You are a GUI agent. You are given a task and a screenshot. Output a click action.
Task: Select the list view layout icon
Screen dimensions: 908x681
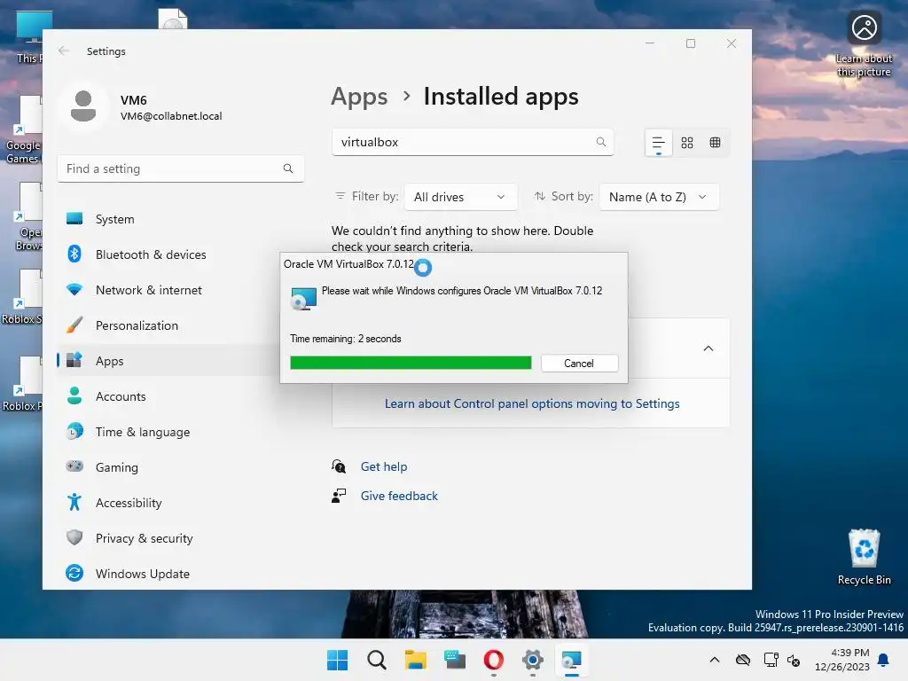click(x=658, y=143)
